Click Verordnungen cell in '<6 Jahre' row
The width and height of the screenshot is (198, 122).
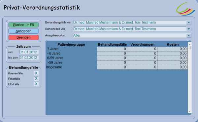142,54
